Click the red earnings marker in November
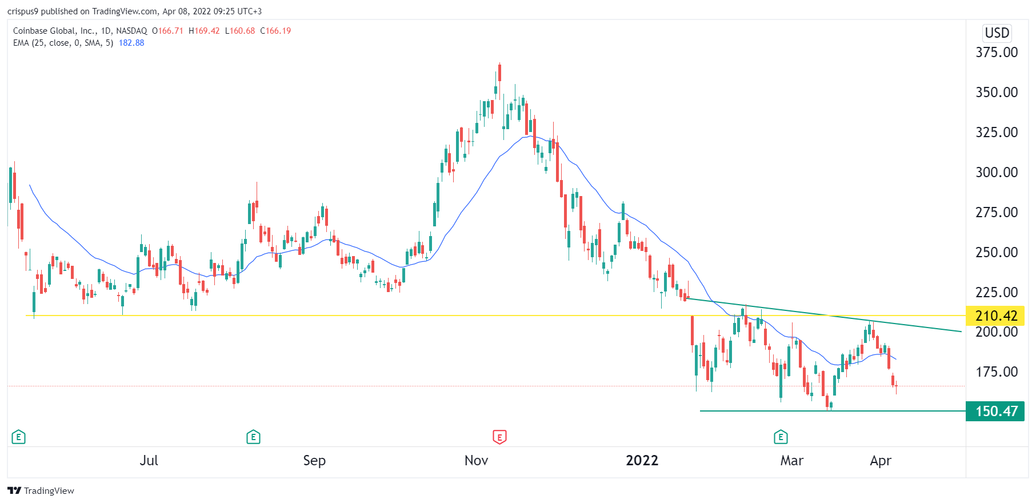1036x503 pixels. pos(499,437)
